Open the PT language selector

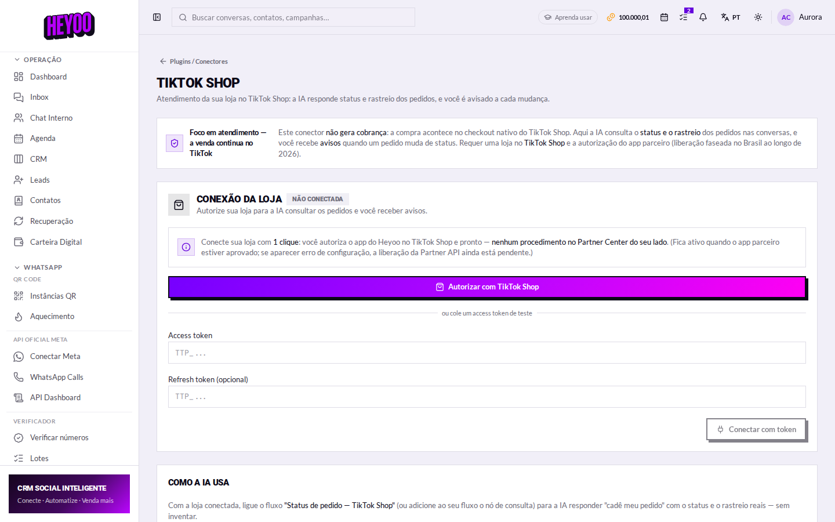(x=731, y=17)
